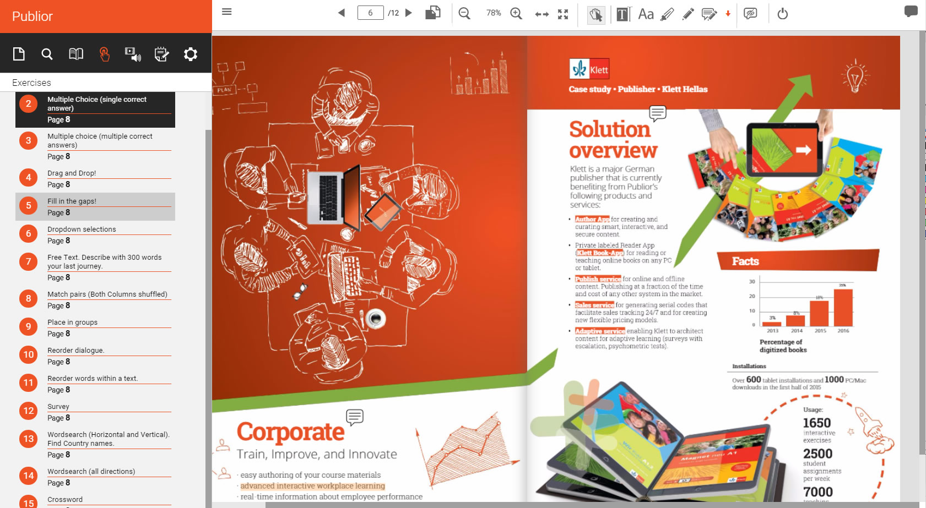Open the search panel
This screenshot has width=926, height=508.
pos(47,54)
